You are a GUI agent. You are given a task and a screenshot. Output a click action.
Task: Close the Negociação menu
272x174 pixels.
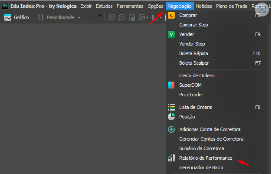180,6
